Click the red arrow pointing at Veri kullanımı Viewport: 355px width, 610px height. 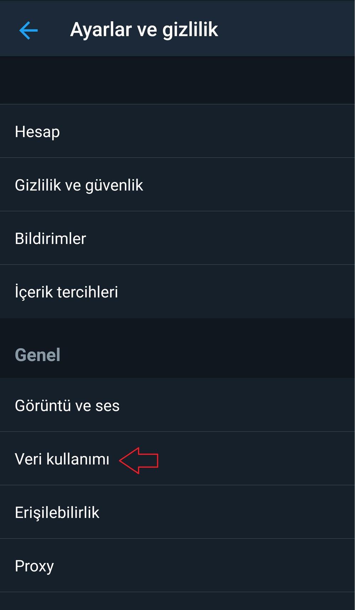pyautogui.click(x=139, y=460)
